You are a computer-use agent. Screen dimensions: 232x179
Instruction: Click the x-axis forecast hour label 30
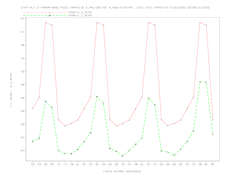click(97, 164)
